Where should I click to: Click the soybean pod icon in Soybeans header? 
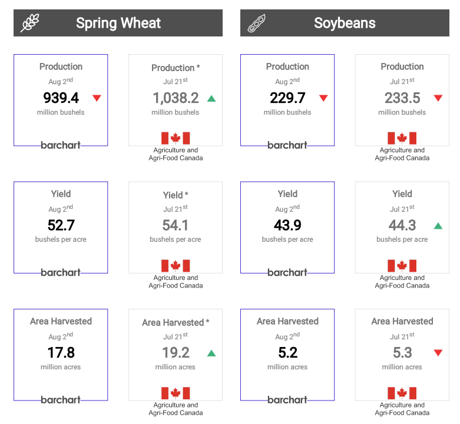pyautogui.click(x=256, y=24)
